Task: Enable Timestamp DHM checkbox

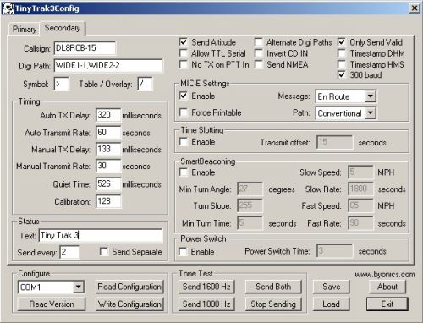Action: [342, 53]
